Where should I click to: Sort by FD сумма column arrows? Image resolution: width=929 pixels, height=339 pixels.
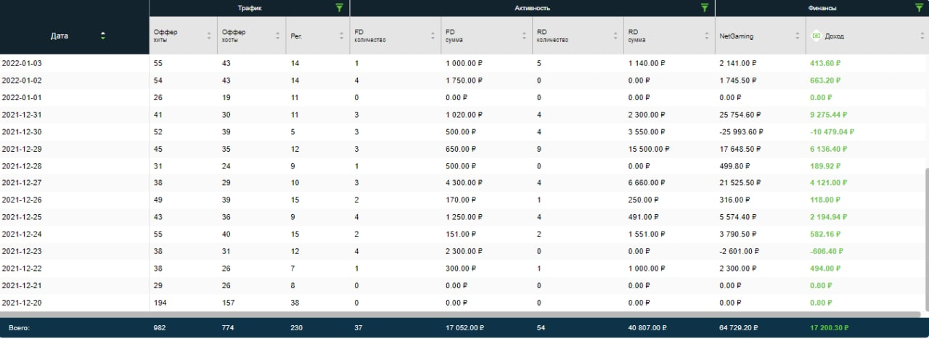(525, 36)
